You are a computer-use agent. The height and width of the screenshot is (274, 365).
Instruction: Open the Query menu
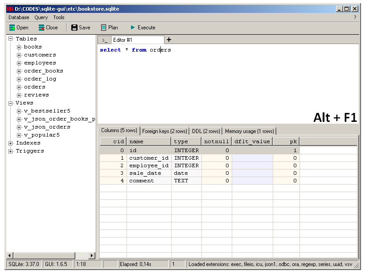41,17
